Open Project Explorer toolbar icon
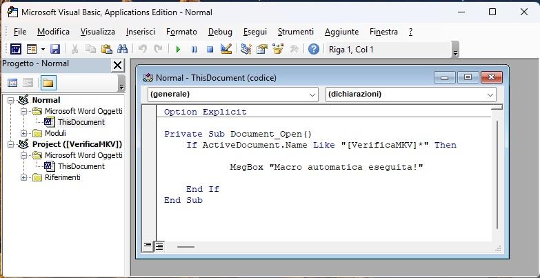540x278 pixels. click(246, 49)
